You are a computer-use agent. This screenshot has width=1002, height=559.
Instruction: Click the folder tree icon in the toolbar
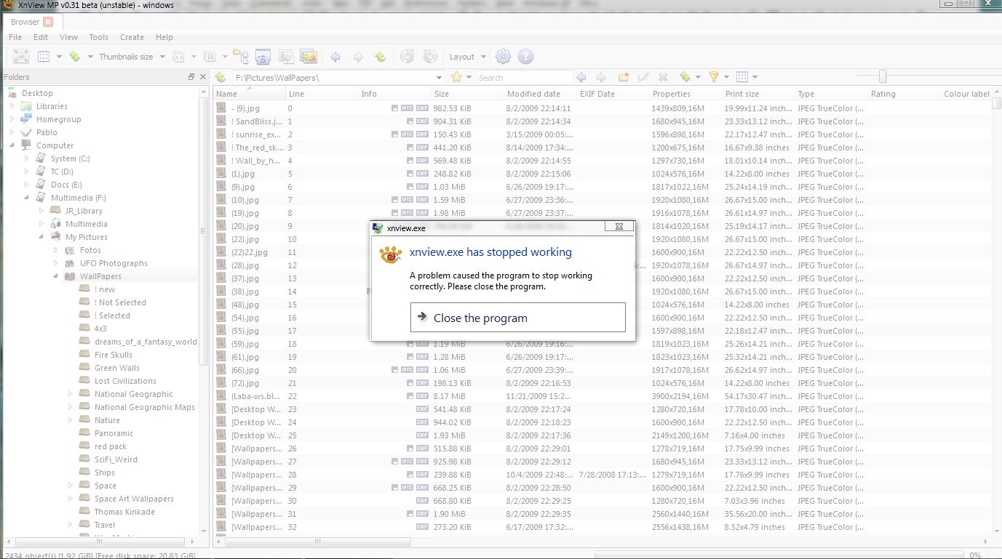[240, 57]
